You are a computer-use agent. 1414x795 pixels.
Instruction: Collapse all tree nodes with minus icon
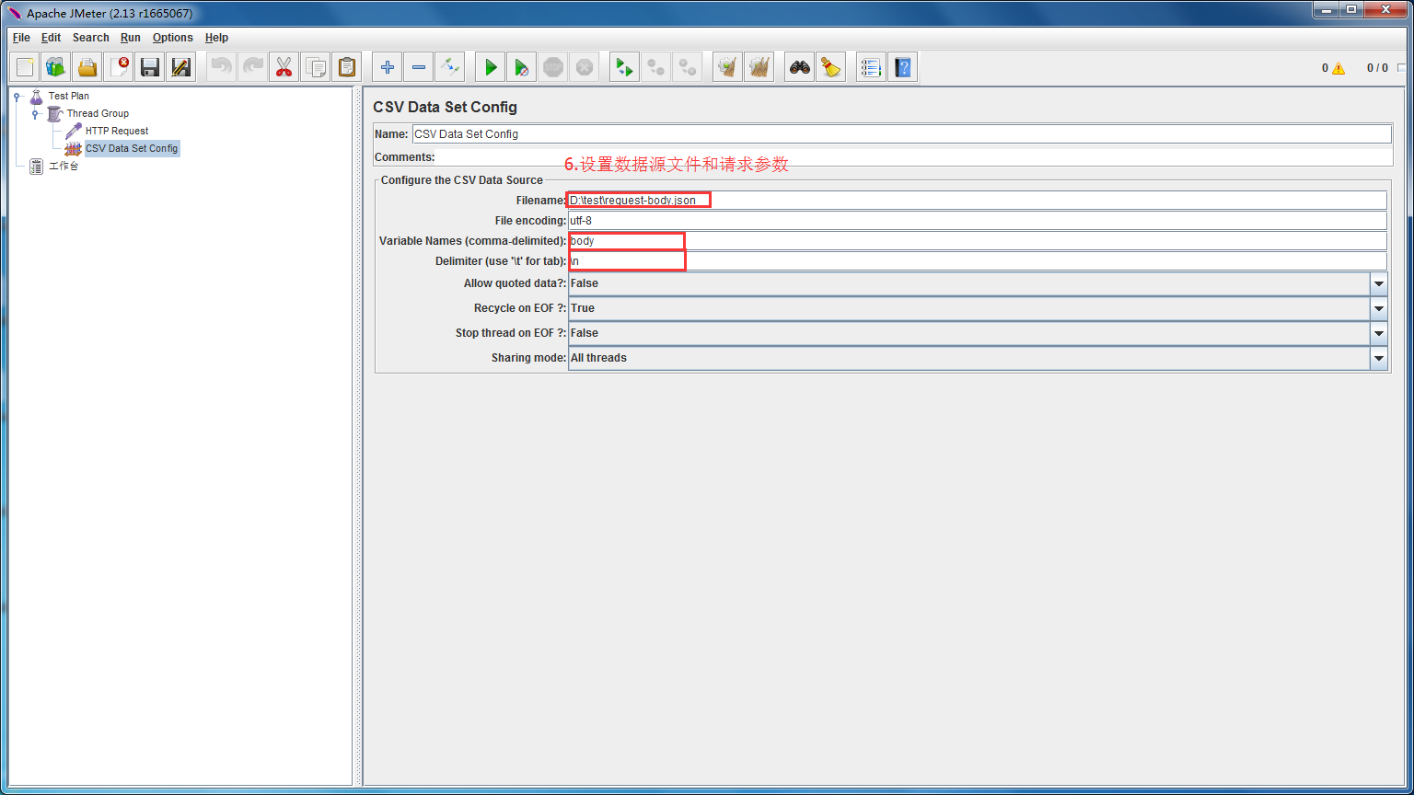coord(419,67)
